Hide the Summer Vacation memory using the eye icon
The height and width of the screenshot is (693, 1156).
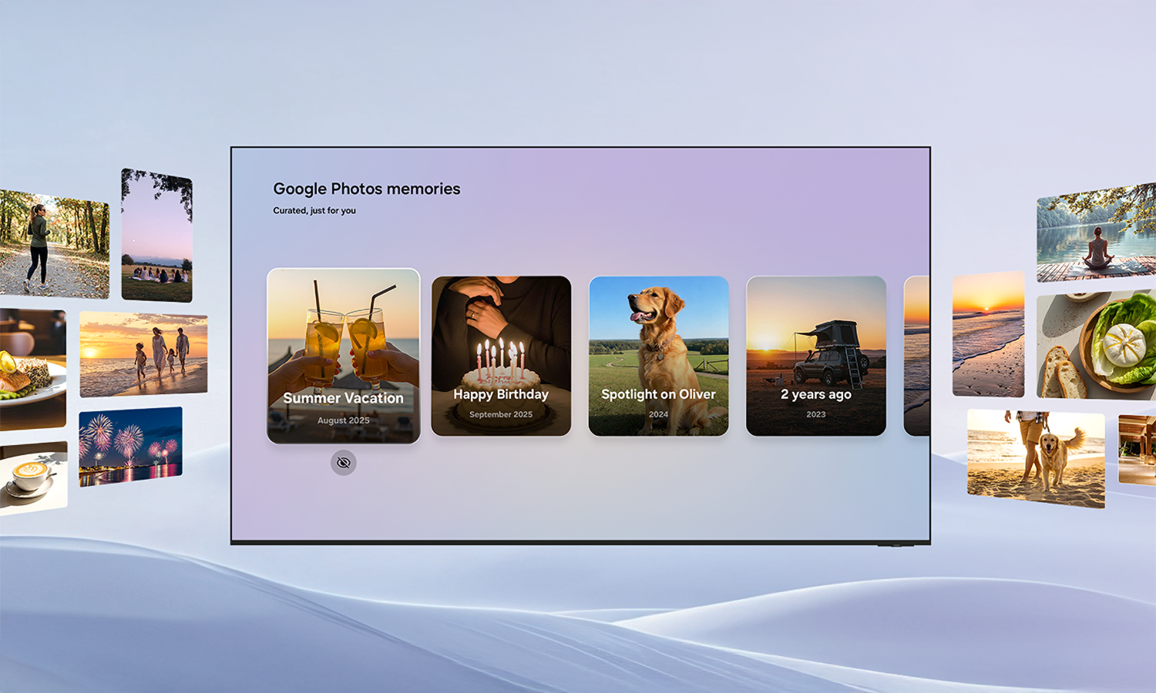click(x=342, y=462)
